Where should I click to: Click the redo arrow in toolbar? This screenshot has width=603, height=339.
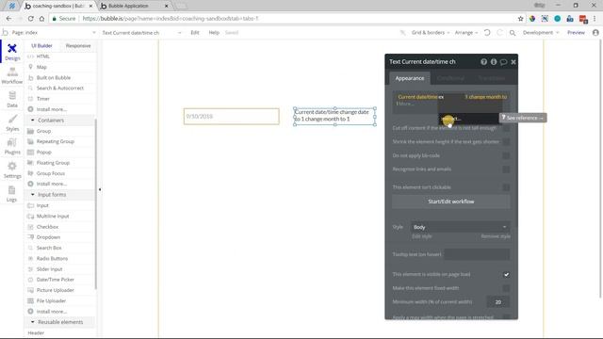[499, 33]
